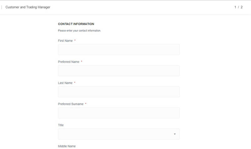Click the Preferred Name input field
The width and height of the screenshot is (251, 149).
[119, 71]
